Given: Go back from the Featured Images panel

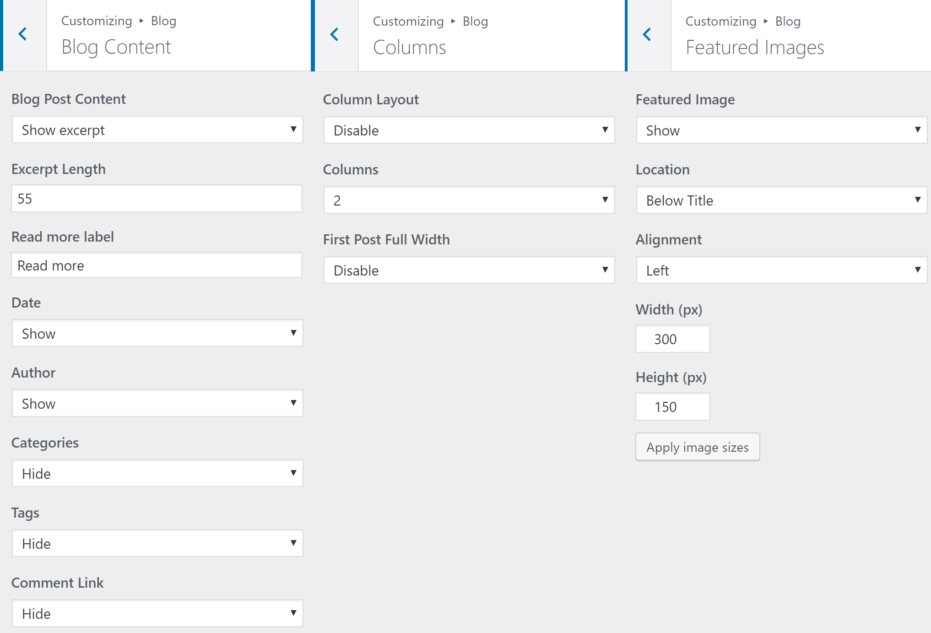Looking at the screenshot, I should (x=647, y=34).
